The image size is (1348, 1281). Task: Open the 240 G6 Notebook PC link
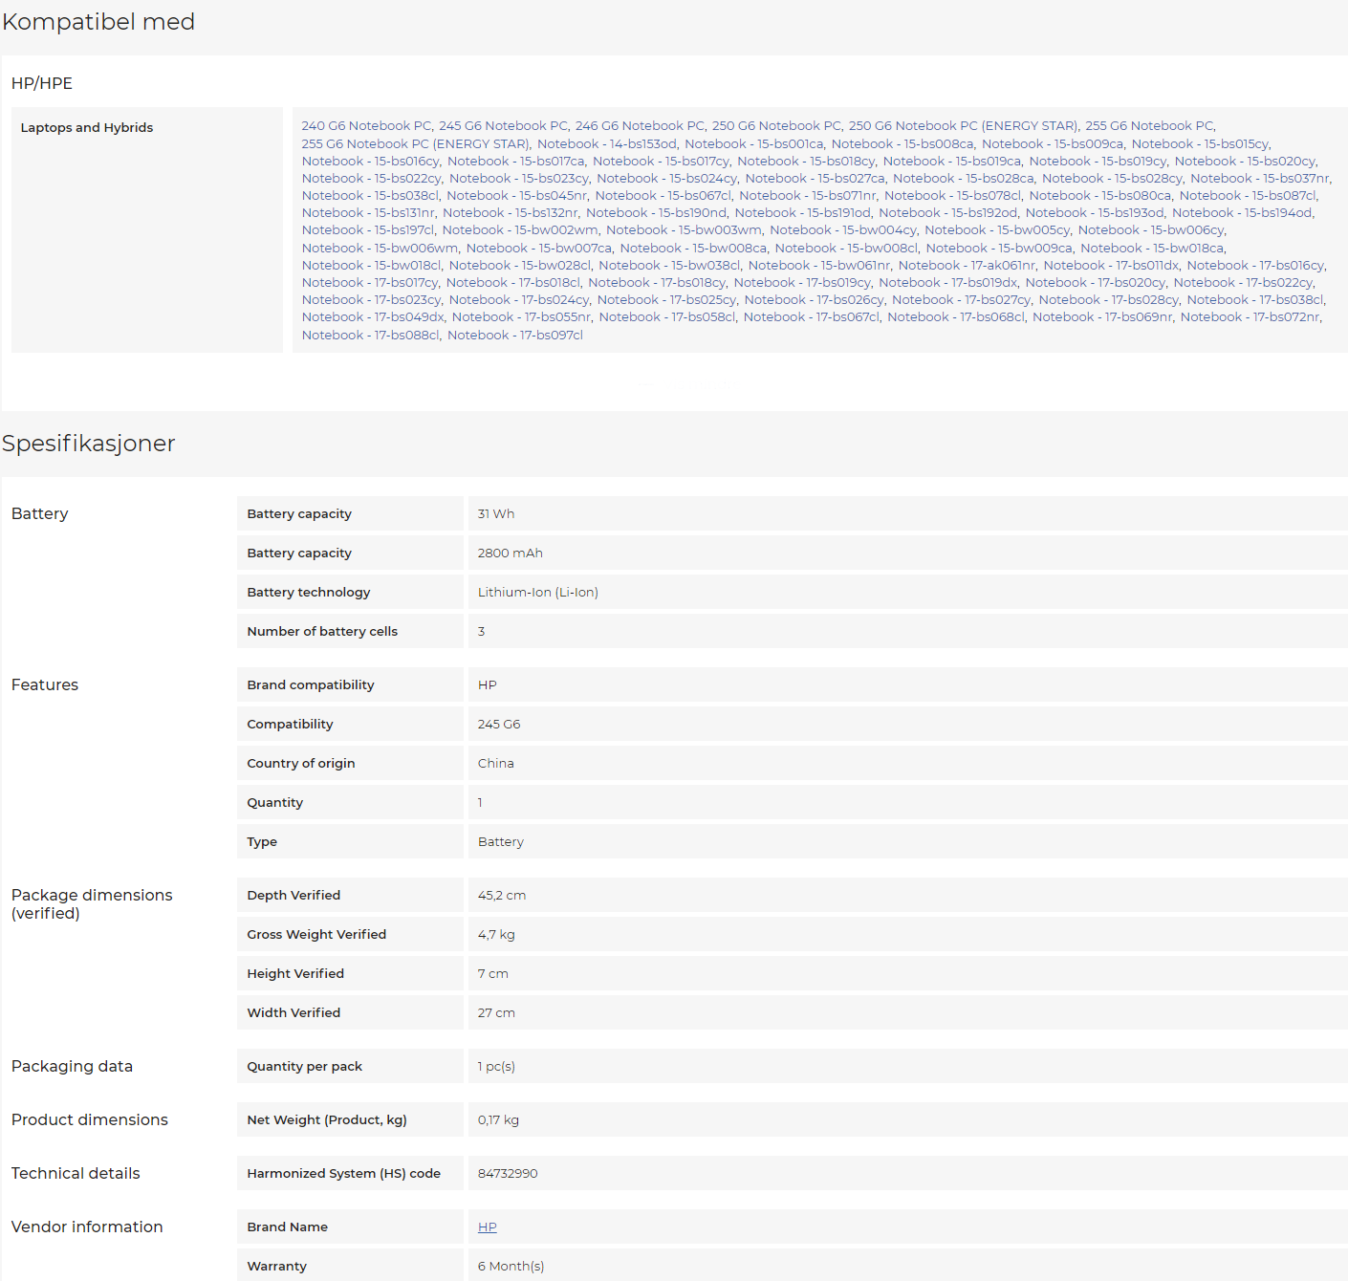366,126
